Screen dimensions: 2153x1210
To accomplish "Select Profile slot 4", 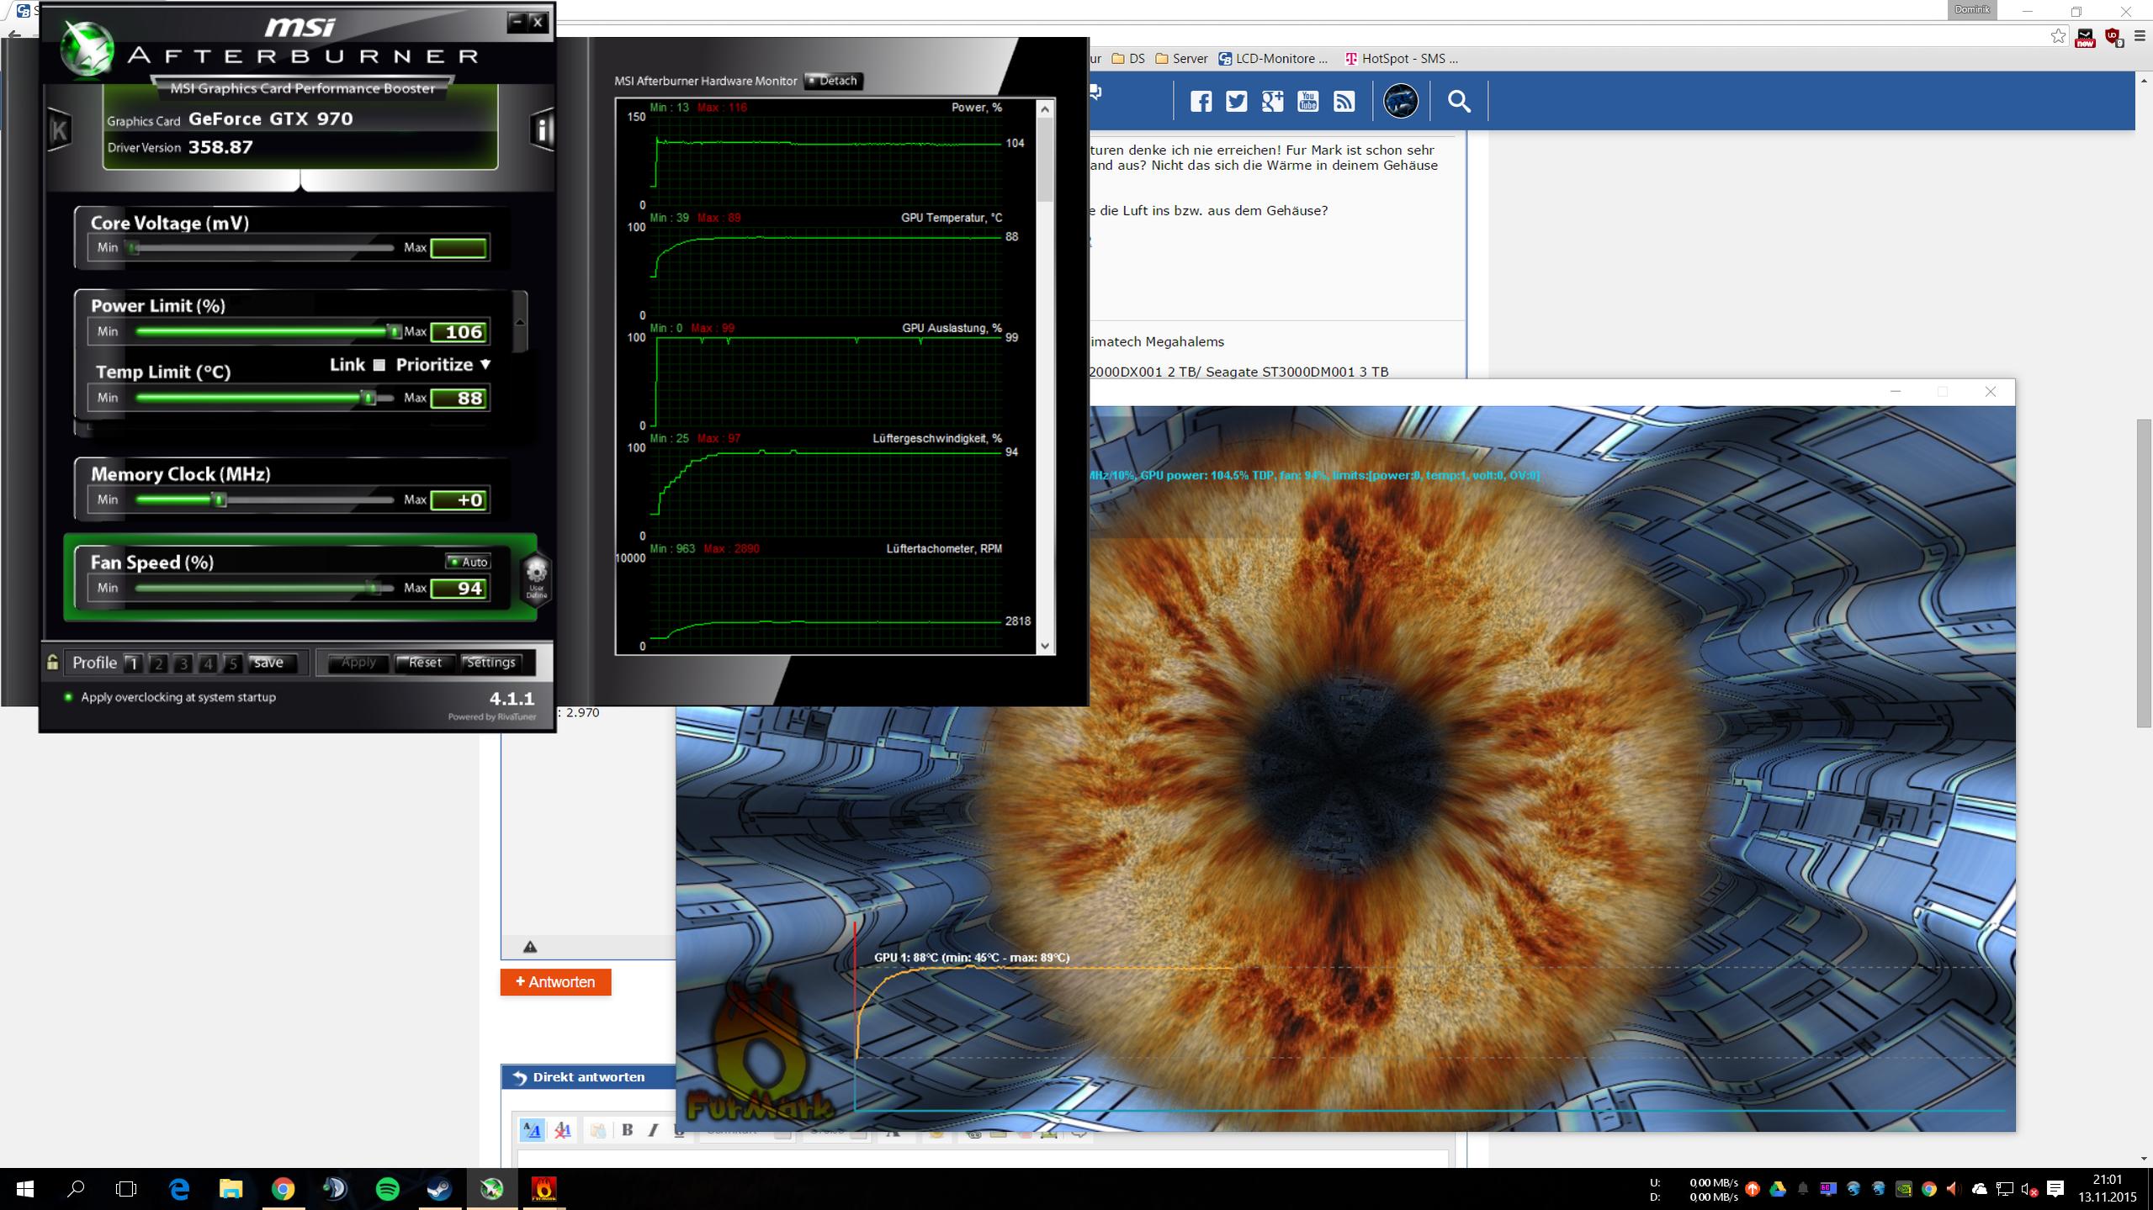I will (x=208, y=663).
